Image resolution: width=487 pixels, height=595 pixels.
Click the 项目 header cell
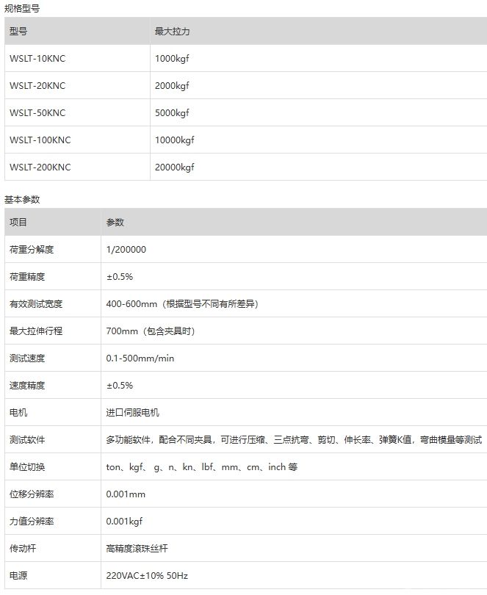[18, 223]
